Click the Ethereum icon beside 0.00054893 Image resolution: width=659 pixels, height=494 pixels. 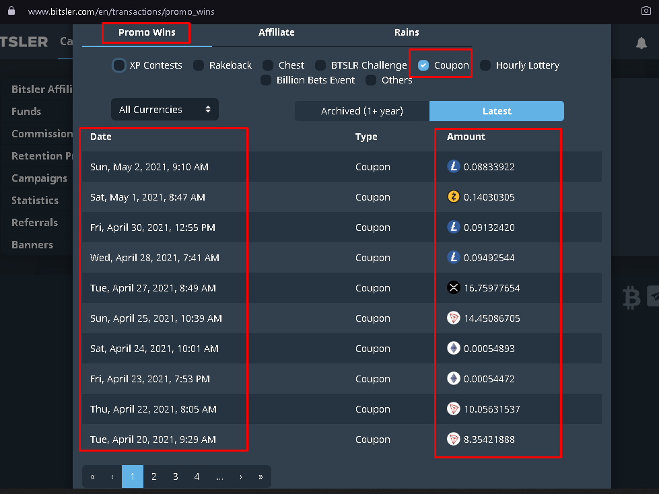tap(454, 348)
